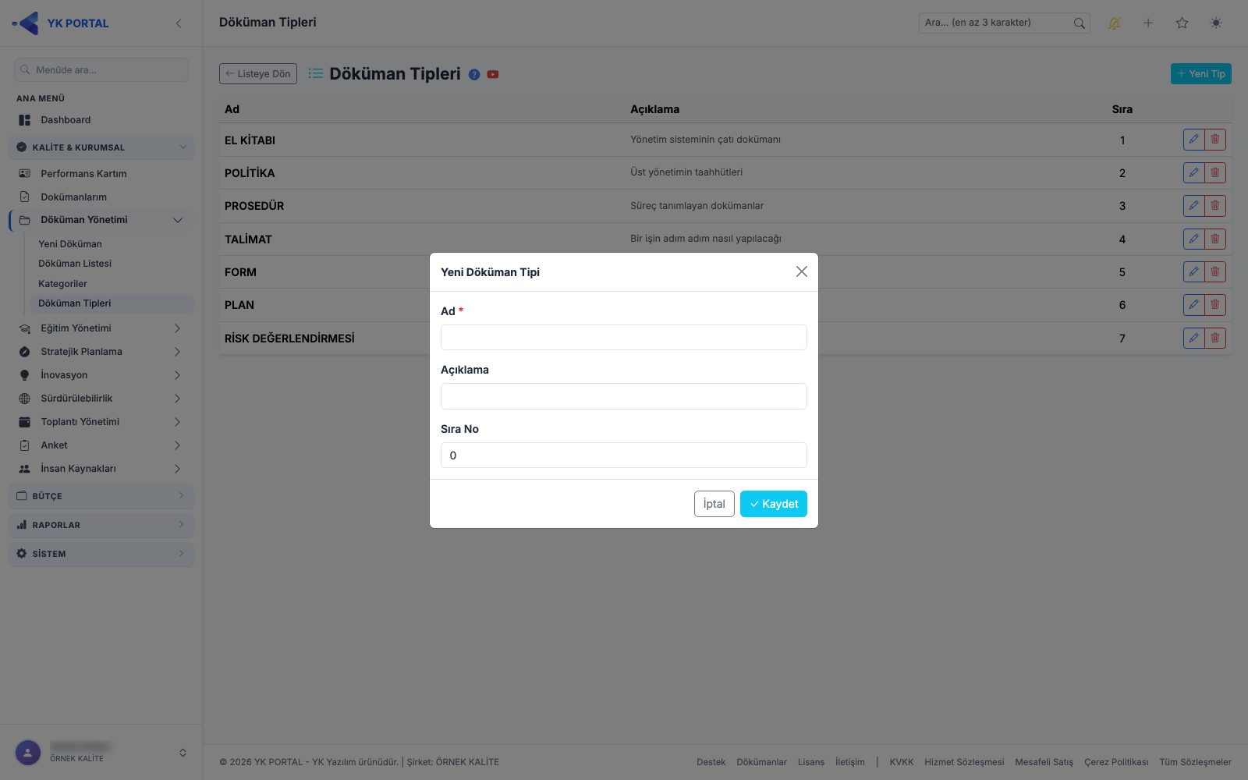
Task: Open the user account switcher arrows
Action: click(183, 753)
